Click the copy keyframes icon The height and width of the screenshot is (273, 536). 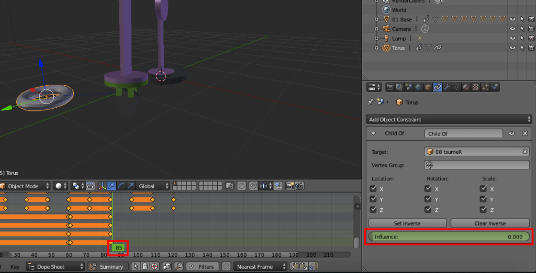coord(294,267)
